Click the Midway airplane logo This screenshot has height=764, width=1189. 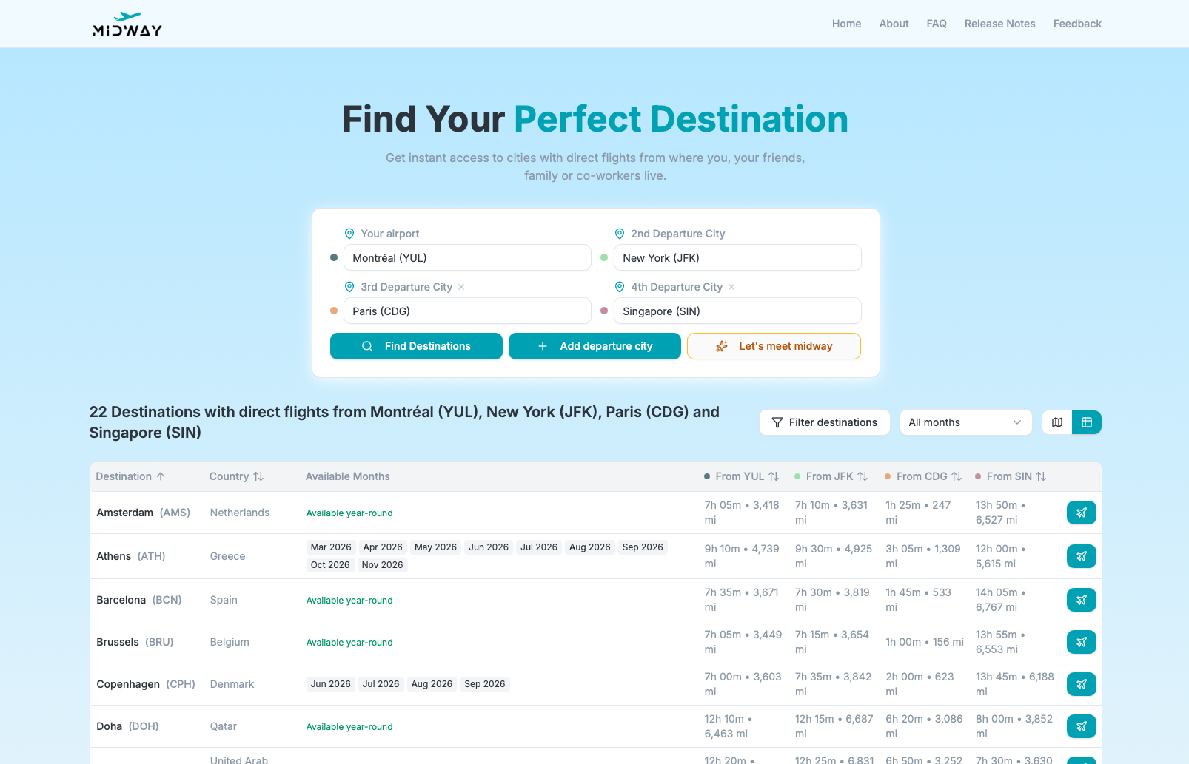coord(127,24)
